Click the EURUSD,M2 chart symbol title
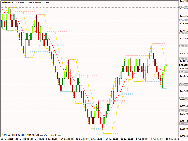Viewport: 188px width, 141px height. 8,2
